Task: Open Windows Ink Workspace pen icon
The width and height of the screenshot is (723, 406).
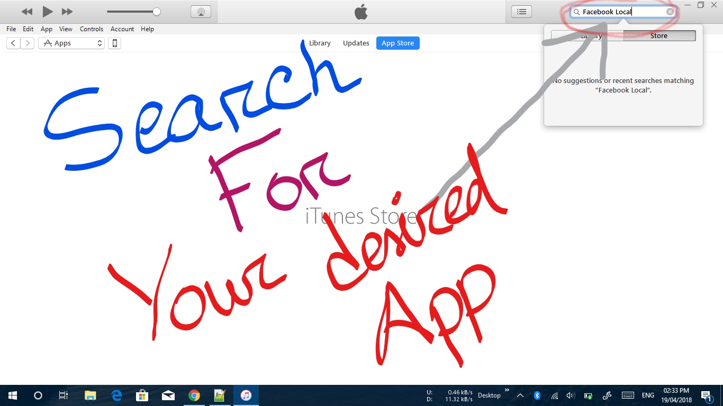Action: pyautogui.click(x=607, y=395)
